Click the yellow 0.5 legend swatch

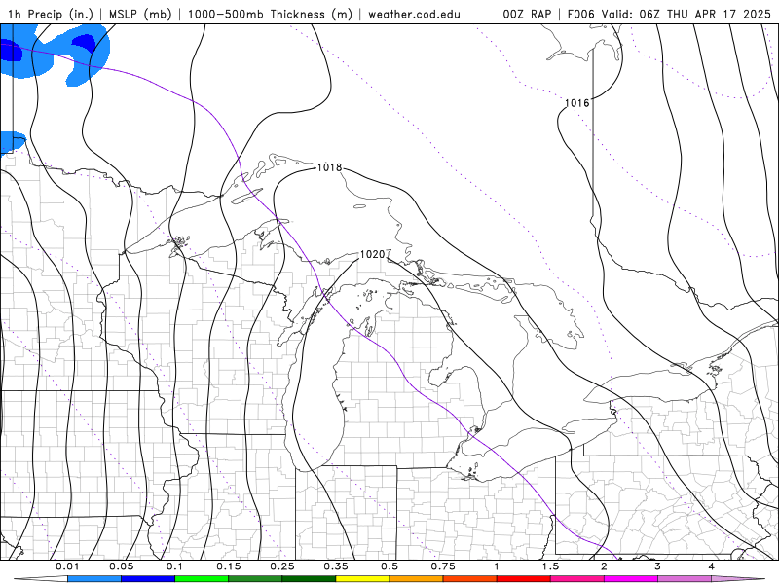pyautogui.click(x=362, y=579)
